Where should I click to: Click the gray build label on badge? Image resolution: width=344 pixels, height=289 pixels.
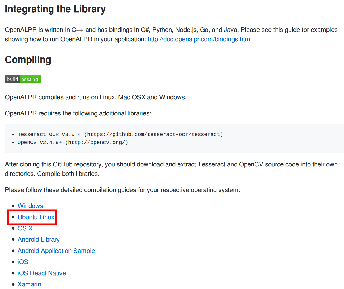point(12,79)
